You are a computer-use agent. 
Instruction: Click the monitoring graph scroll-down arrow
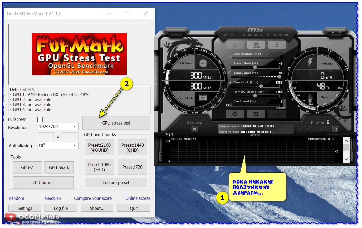coord(346,159)
